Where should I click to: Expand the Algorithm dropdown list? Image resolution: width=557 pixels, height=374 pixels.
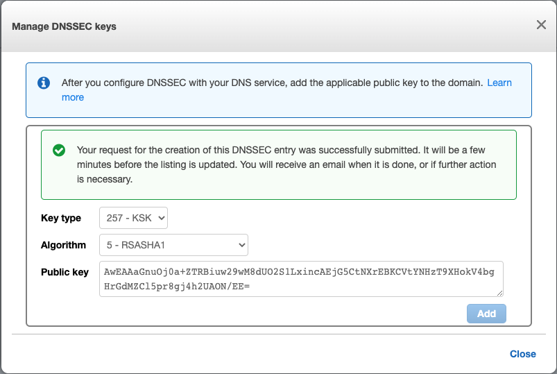click(x=173, y=245)
